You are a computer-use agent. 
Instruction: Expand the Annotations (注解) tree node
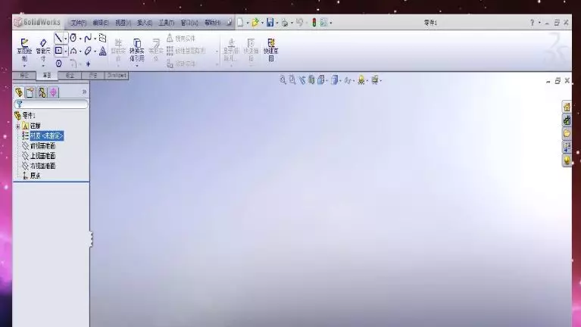point(18,126)
